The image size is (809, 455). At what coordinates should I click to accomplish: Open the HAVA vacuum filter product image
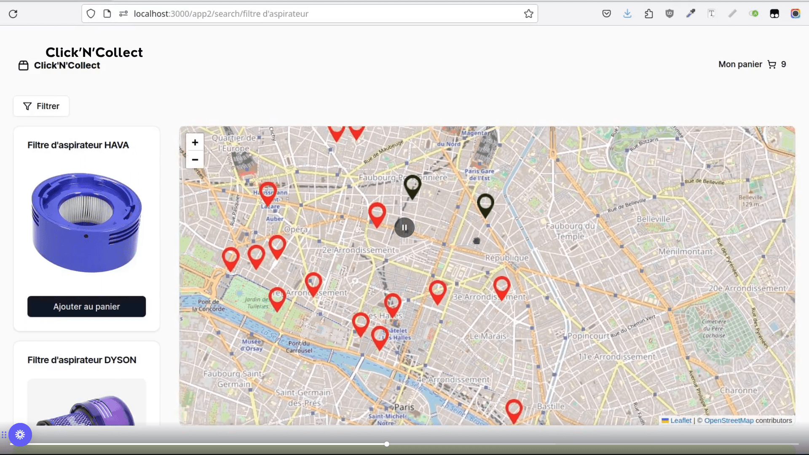click(87, 222)
